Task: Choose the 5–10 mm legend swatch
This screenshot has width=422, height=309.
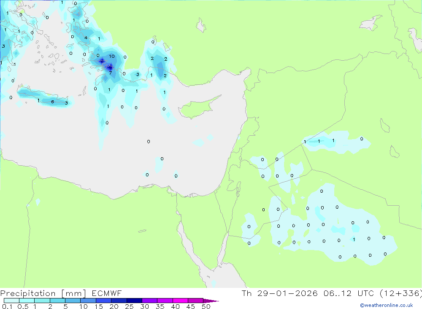Action: pos(73,301)
